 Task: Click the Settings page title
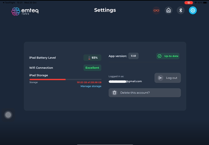[x=105, y=10]
